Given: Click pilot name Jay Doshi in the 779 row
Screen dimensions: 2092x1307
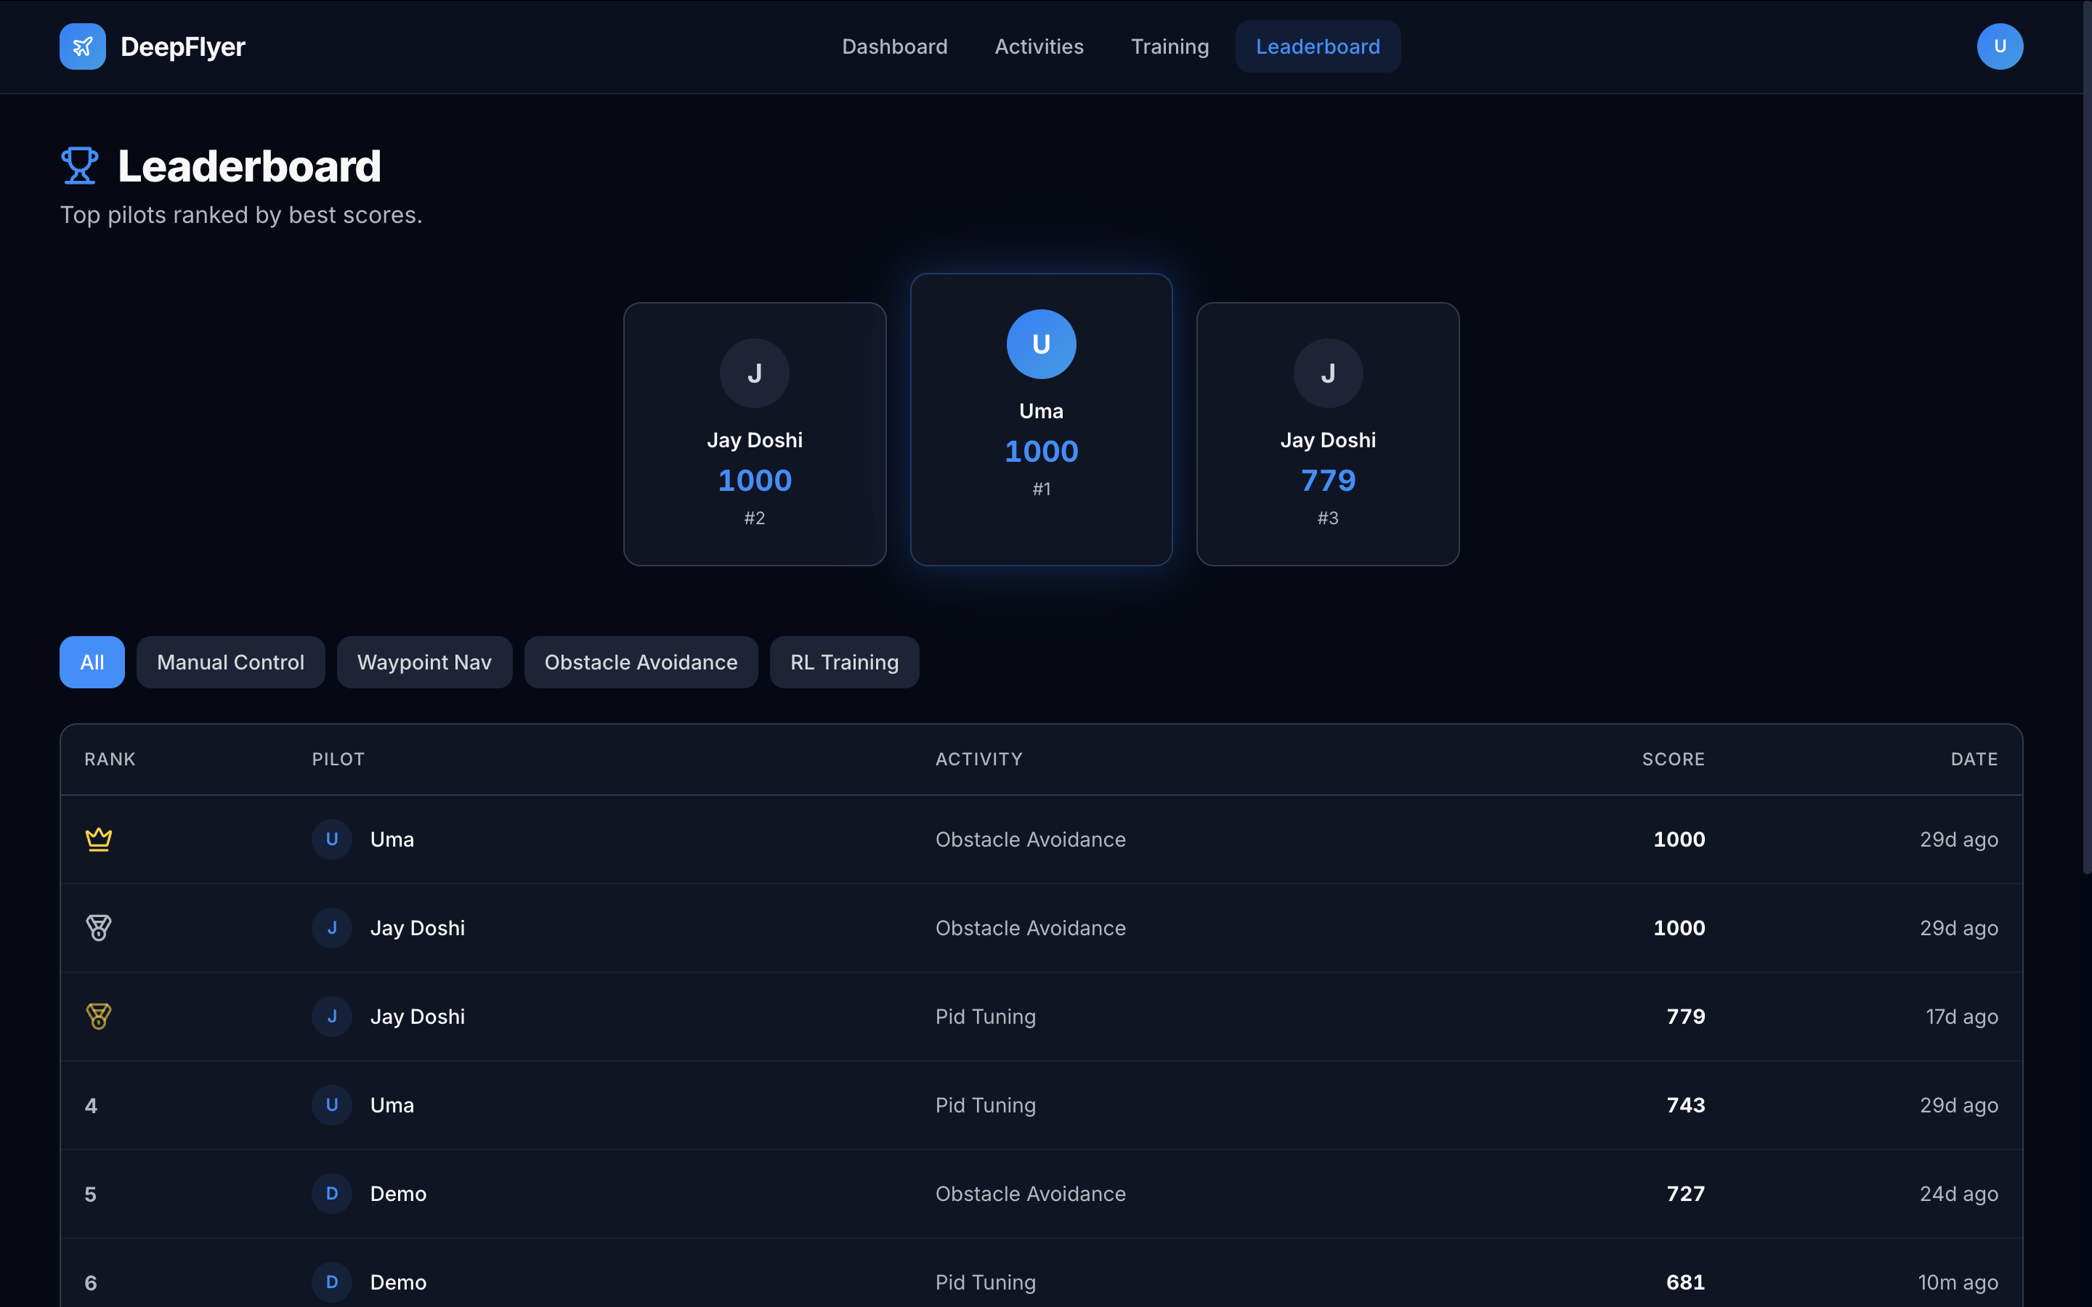Looking at the screenshot, I should click(x=418, y=1017).
